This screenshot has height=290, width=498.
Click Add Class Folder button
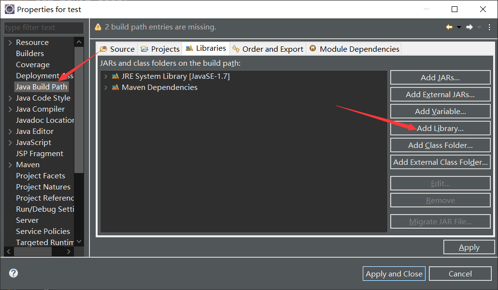tap(440, 145)
